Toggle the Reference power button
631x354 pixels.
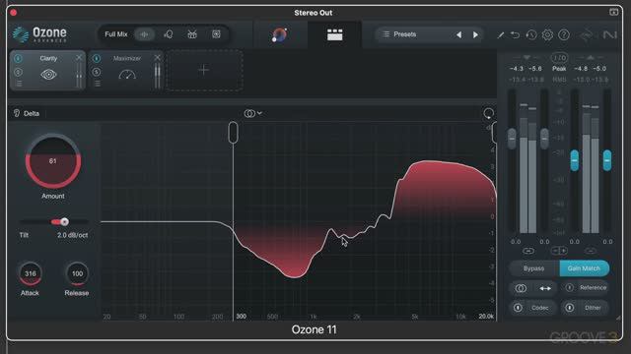tap(569, 288)
